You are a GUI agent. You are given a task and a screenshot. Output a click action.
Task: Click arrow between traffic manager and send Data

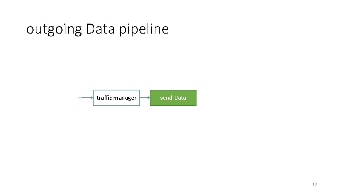click(x=144, y=98)
